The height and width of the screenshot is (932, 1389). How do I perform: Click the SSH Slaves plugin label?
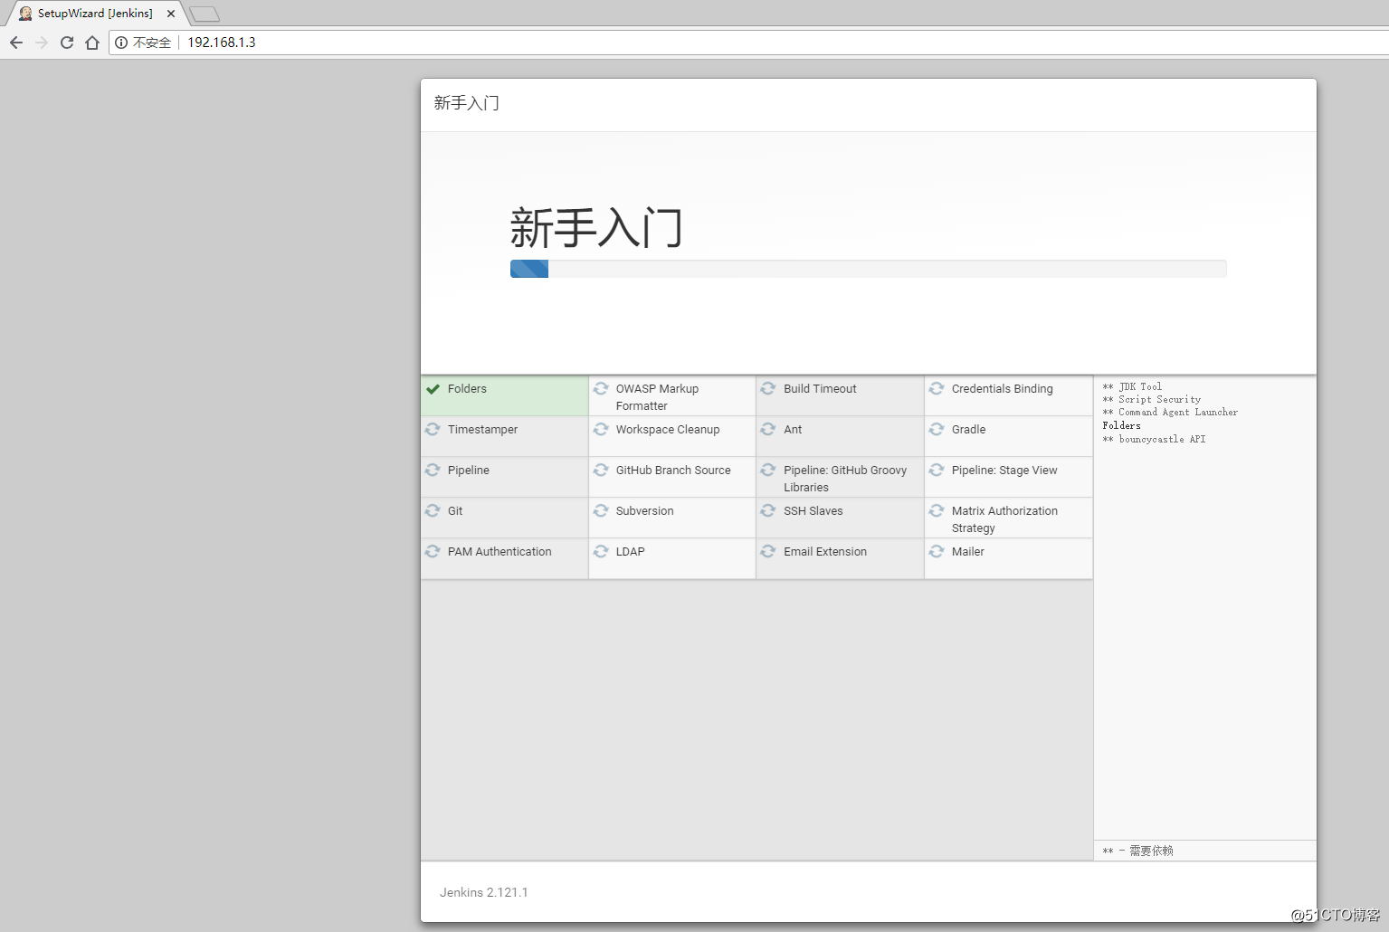tap(813, 511)
